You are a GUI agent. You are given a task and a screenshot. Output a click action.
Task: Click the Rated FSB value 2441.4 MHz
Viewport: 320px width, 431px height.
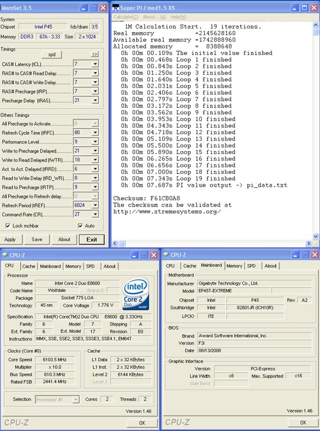pos(55,381)
